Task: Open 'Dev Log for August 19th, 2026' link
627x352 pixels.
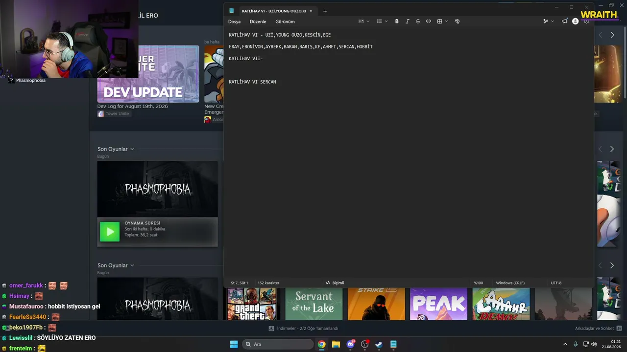Action: (x=132, y=106)
